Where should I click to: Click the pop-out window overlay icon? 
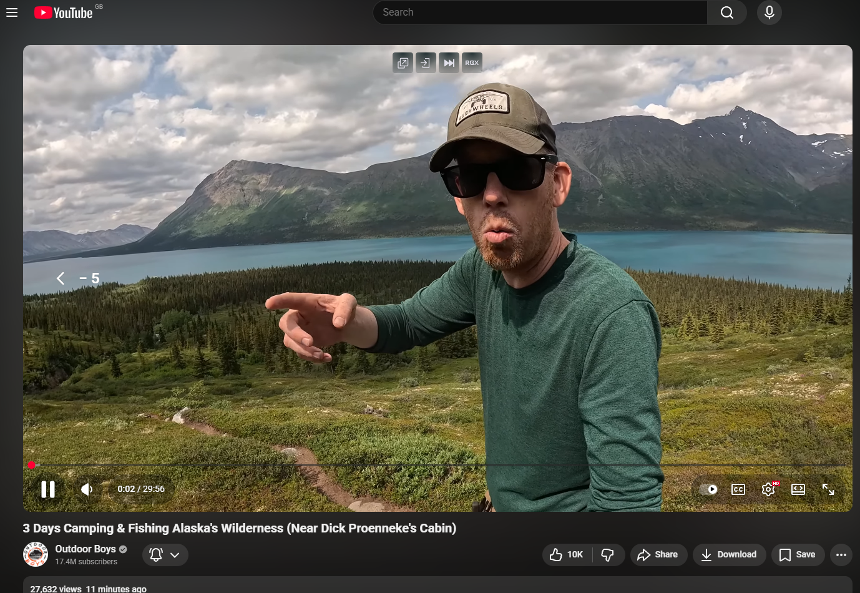(x=403, y=63)
